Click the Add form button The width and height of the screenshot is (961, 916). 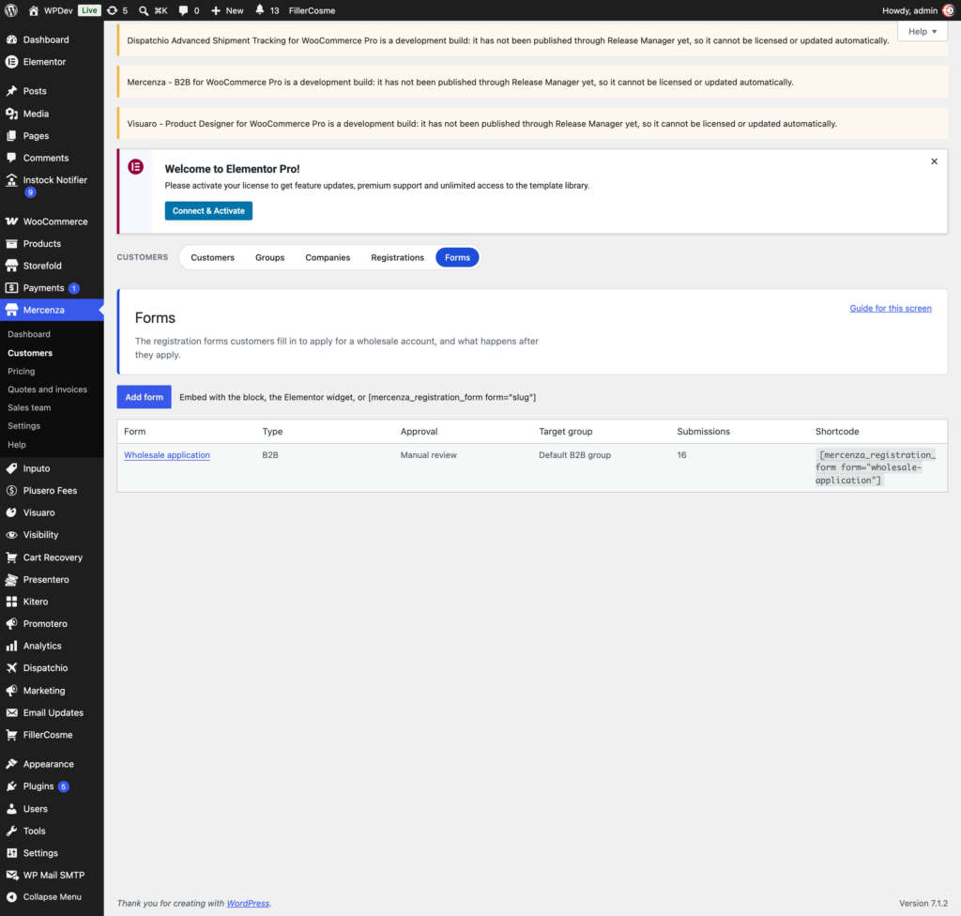click(x=144, y=397)
